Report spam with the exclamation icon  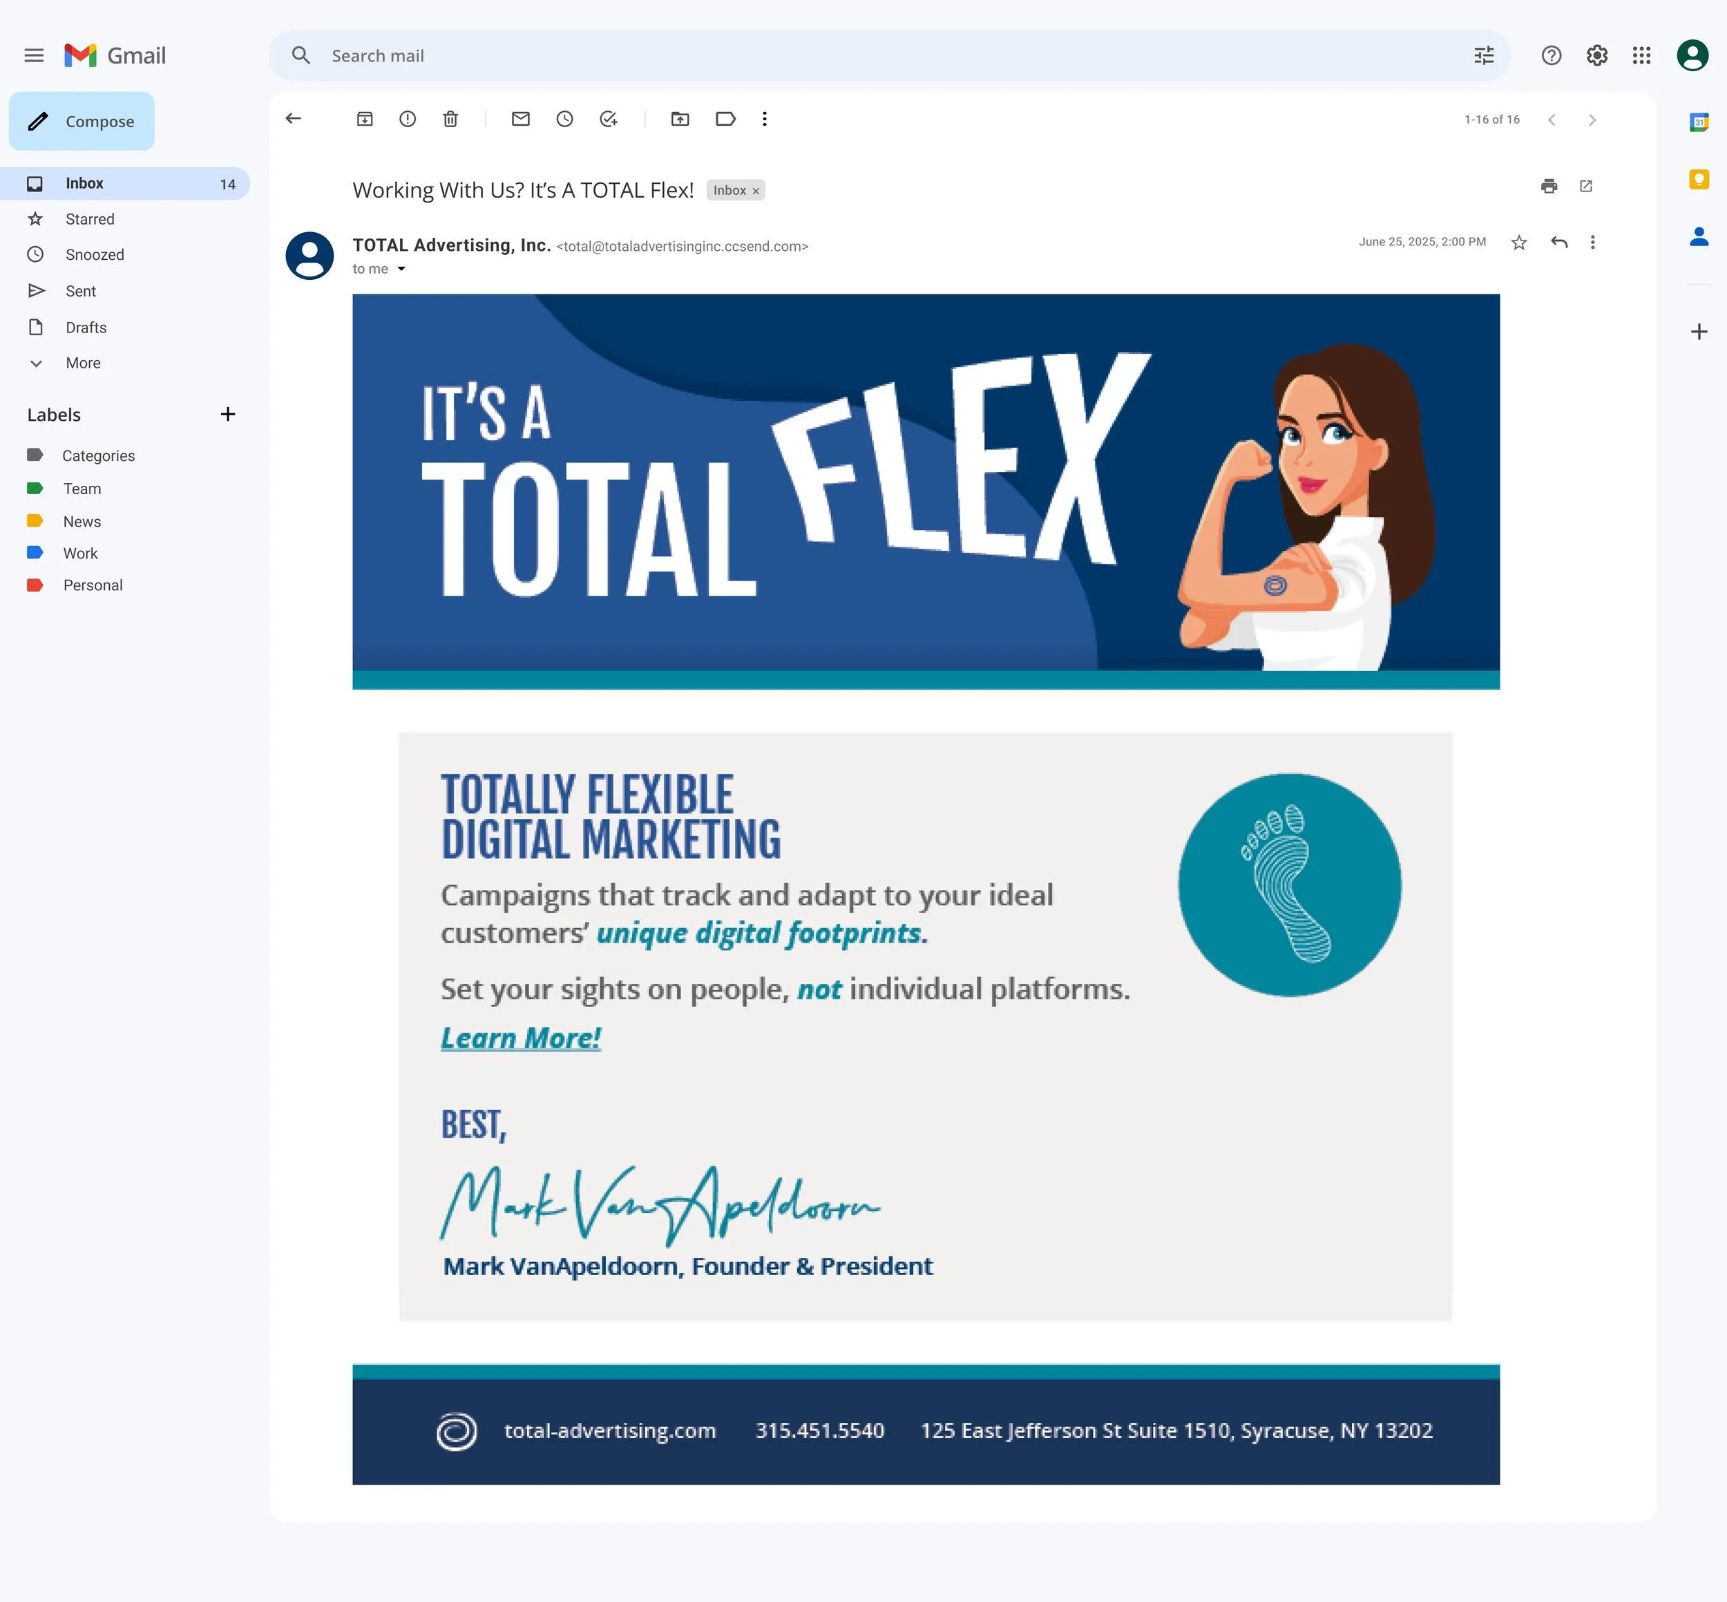click(408, 119)
